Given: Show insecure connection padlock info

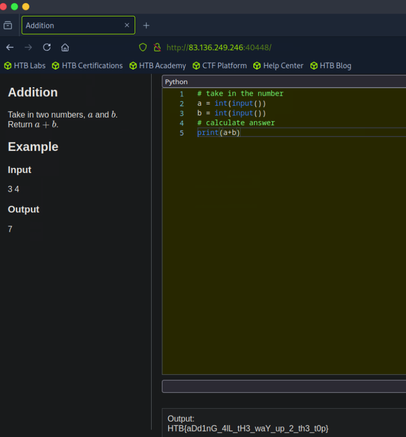Looking at the screenshot, I should [158, 47].
